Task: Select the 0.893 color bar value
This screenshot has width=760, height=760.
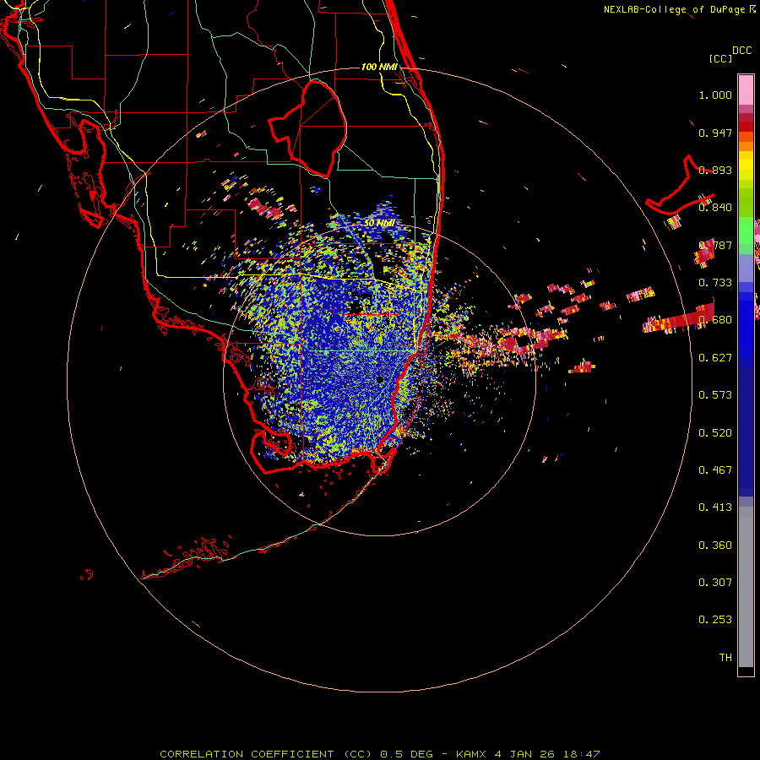Action: tap(715, 170)
